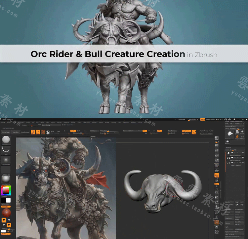Click the red light-direction sphere
The height and width of the screenshot is (239, 248).
tap(6, 213)
